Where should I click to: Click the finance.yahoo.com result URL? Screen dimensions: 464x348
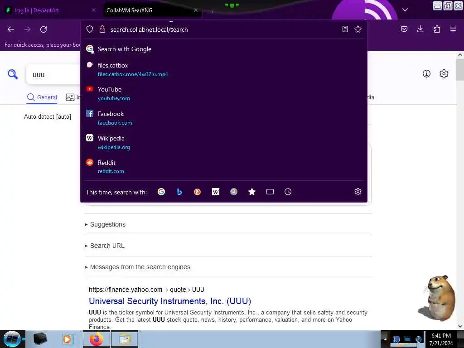[146, 290]
